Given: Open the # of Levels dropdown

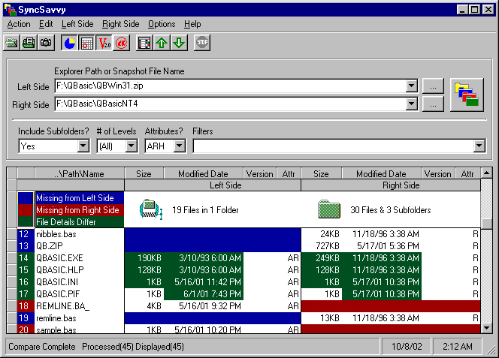Looking at the screenshot, I should 131,146.
